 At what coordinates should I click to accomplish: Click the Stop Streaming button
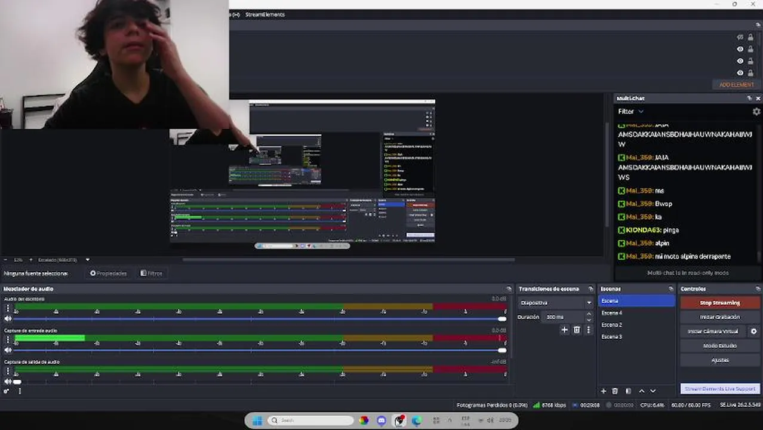pos(720,303)
